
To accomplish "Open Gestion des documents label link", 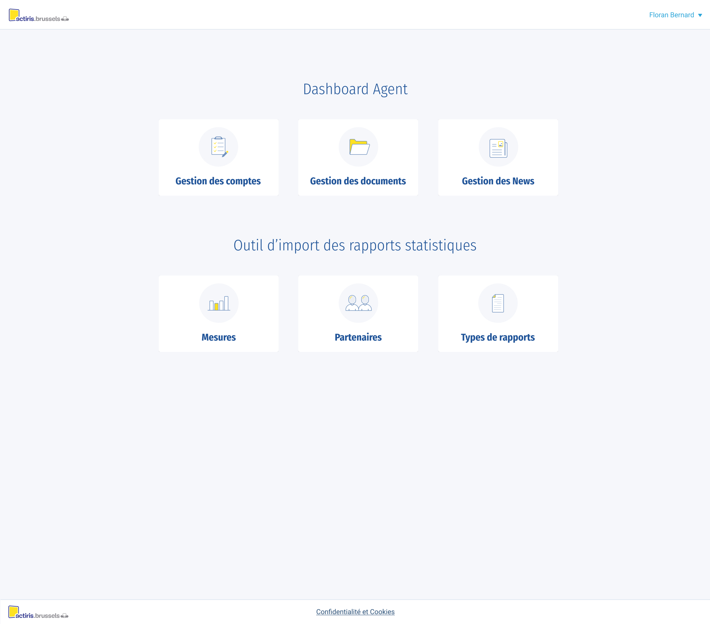I will point(358,181).
